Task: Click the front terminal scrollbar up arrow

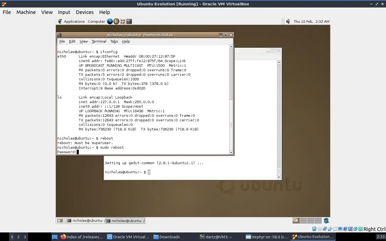Action: (x=231, y=47)
